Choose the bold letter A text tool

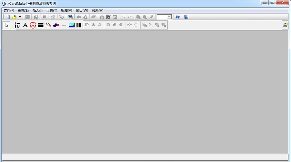tap(25, 25)
